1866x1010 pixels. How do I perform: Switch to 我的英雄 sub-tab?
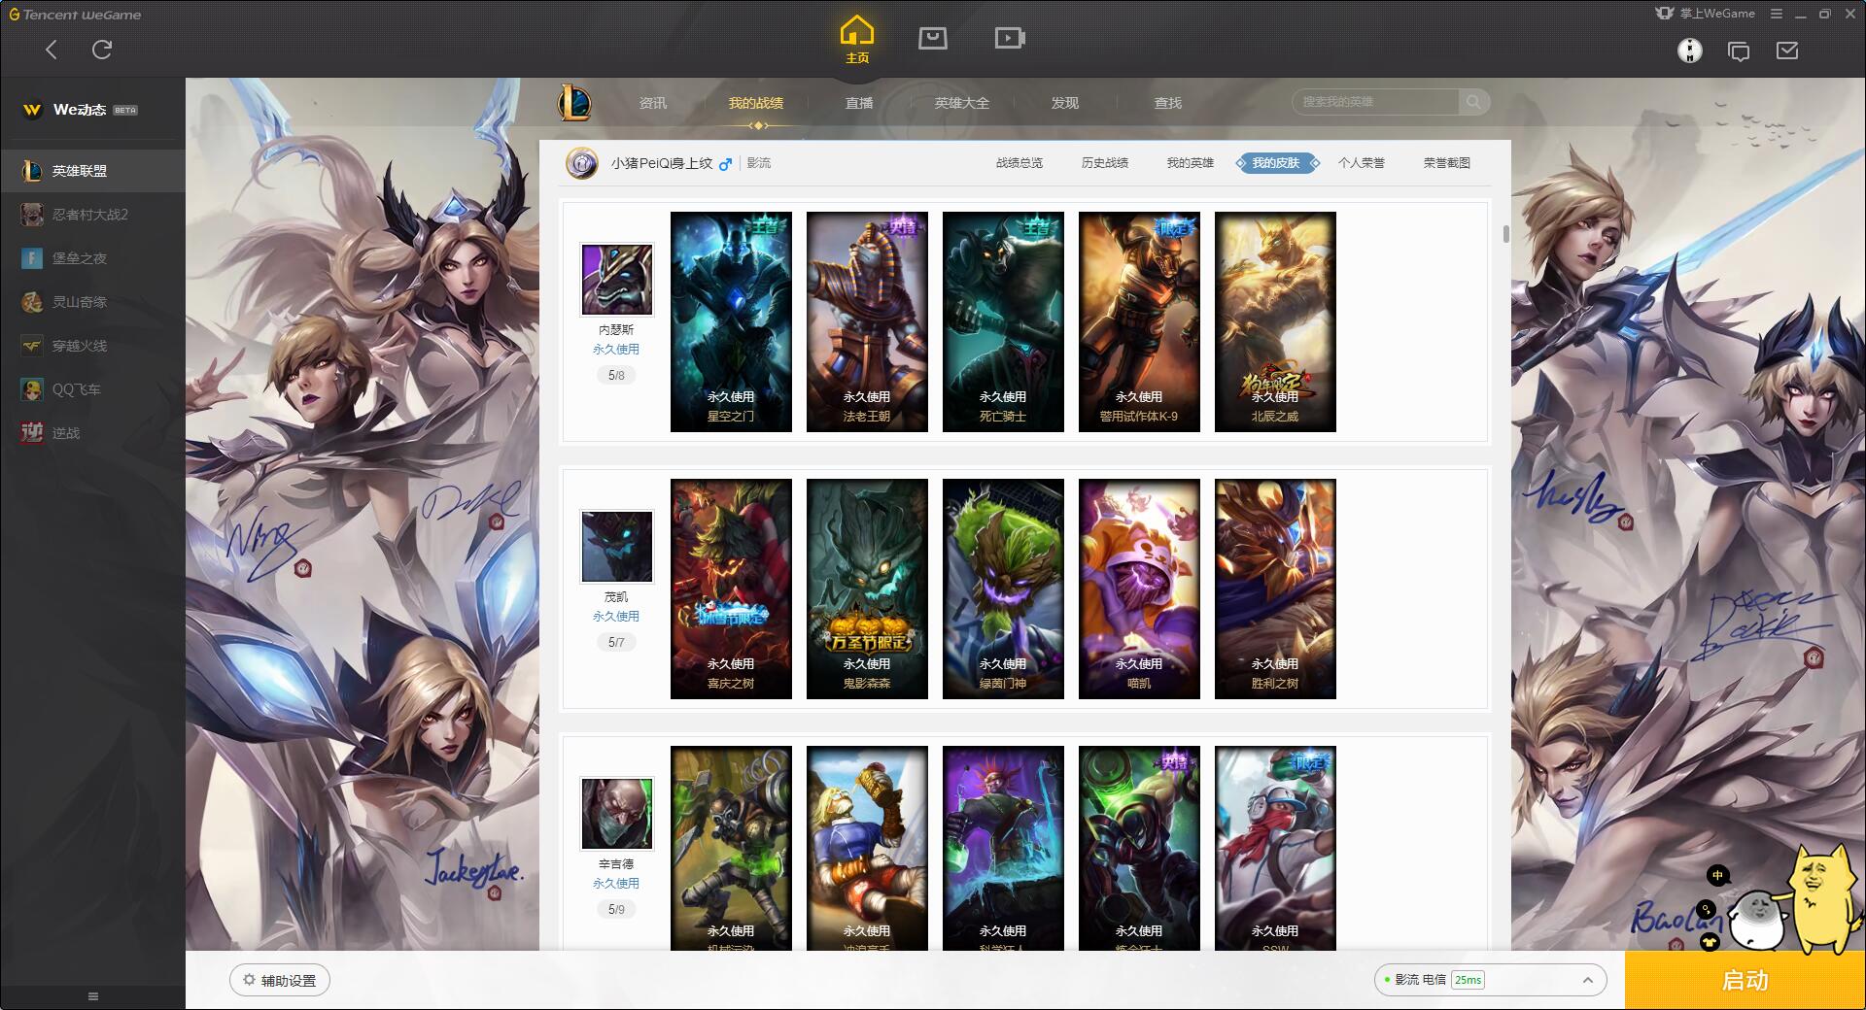coord(1191,163)
